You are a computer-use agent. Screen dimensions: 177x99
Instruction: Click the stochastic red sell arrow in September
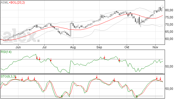pyautogui.click(x=114, y=80)
